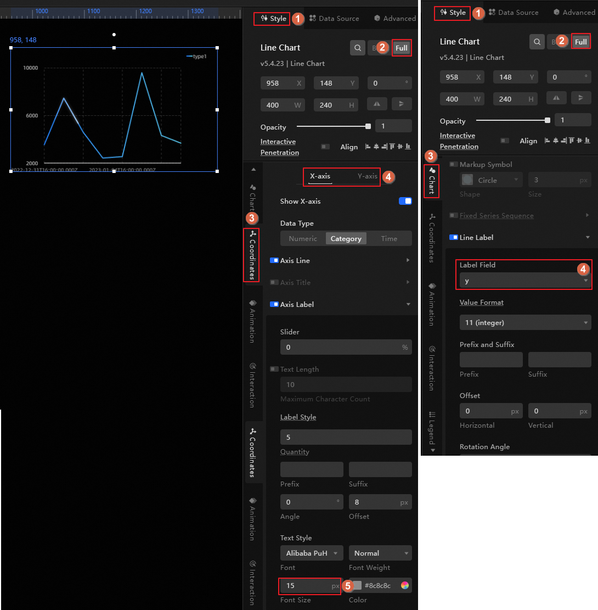Collapse the Line Label section arrow
This screenshot has height=610, width=598.
tap(588, 237)
